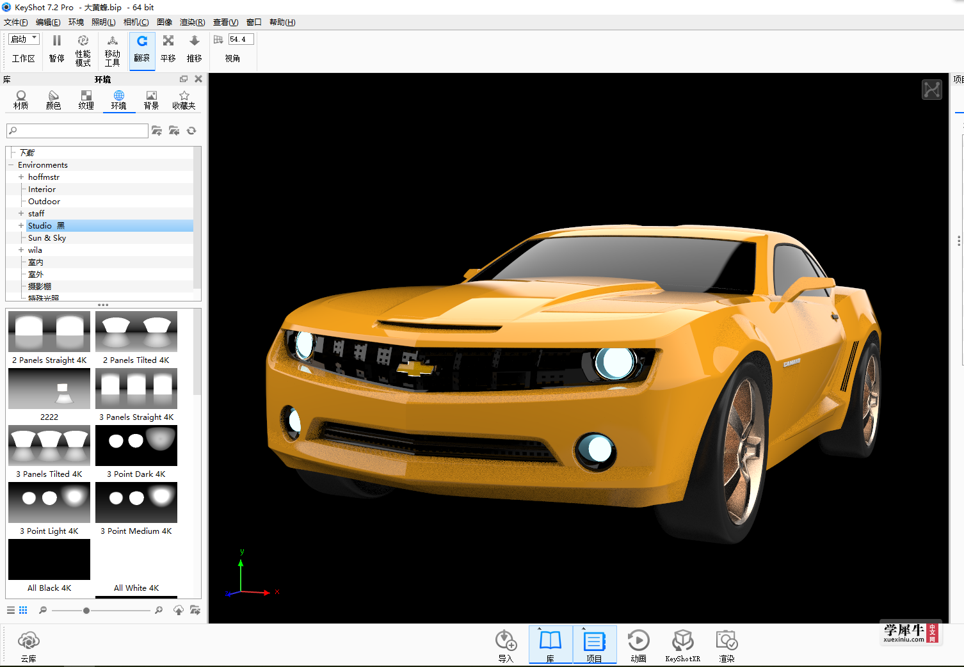Open the Lighting (照明) menu
The height and width of the screenshot is (667, 964).
(104, 22)
